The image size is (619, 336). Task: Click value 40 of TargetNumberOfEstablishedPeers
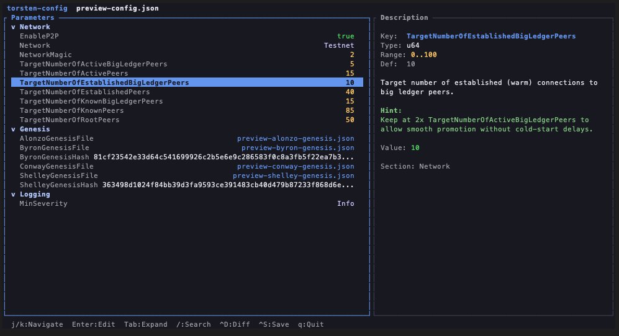point(350,92)
